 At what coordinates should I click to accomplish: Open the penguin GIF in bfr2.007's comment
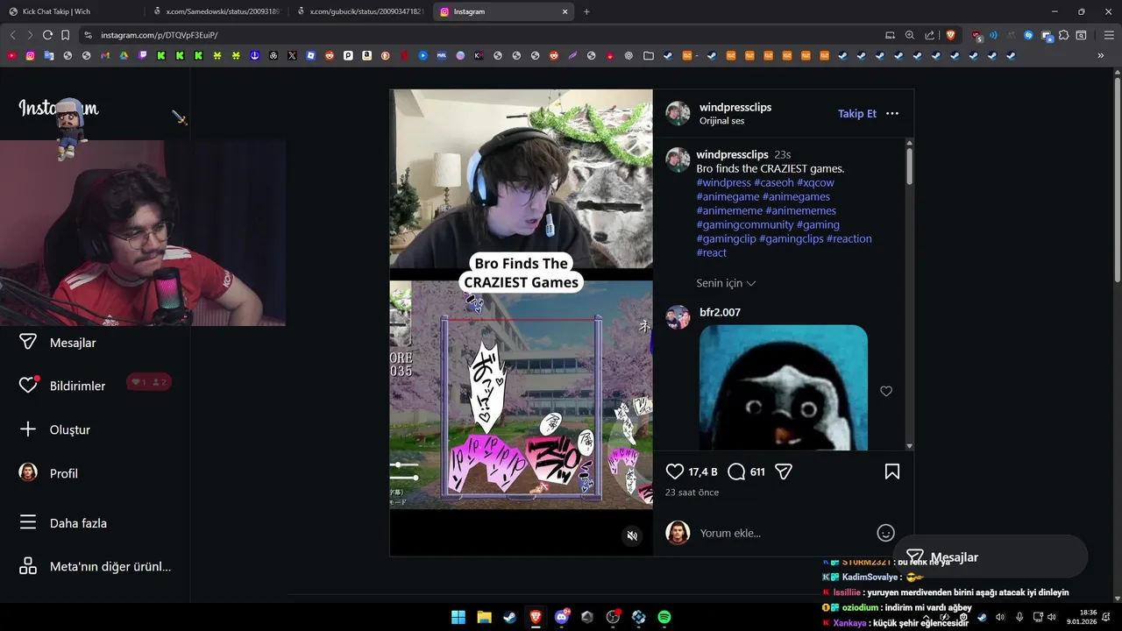[x=784, y=387]
